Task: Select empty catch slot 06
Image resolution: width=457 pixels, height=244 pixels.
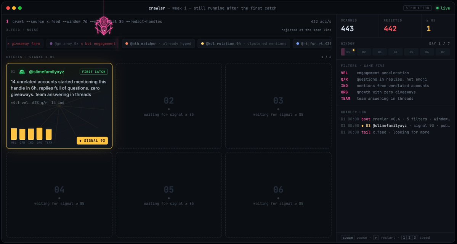Action: point(278,195)
